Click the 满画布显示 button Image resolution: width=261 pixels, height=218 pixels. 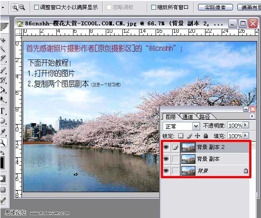[249, 7]
